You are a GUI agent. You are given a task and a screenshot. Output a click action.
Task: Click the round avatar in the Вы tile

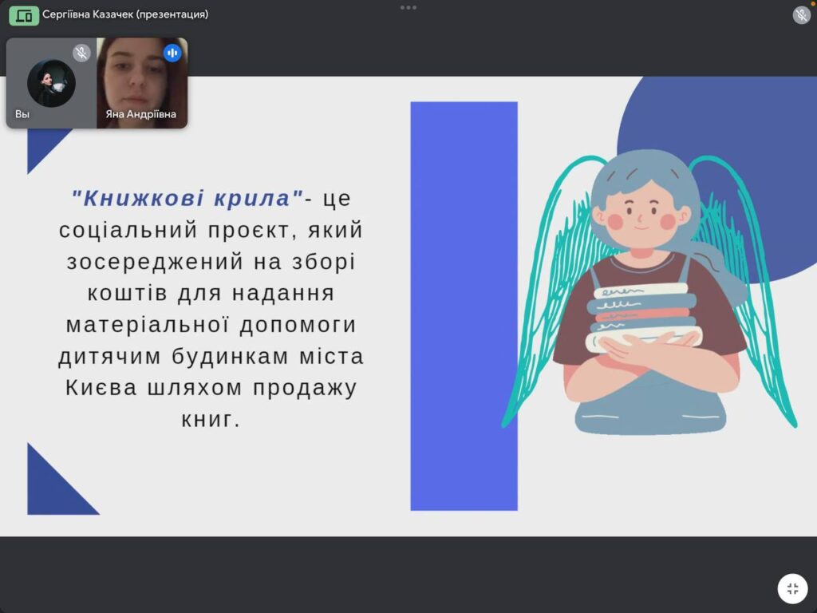[x=51, y=83]
